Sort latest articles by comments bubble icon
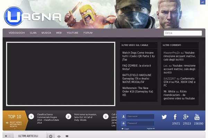The height and width of the screenshot is (138, 208). pyautogui.click(x=67, y=136)
